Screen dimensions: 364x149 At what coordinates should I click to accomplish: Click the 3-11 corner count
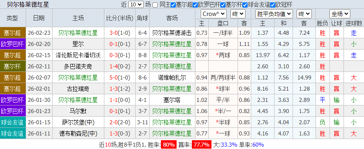tap(142, 122)
